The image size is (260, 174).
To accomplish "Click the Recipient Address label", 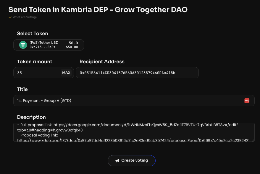I will coord(102,62).
